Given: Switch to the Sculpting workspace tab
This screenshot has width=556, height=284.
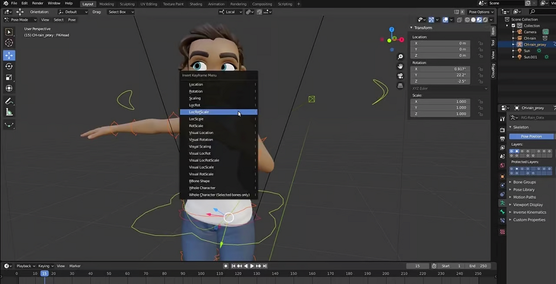Looking at the screenshot, I should tap(127, 4).
